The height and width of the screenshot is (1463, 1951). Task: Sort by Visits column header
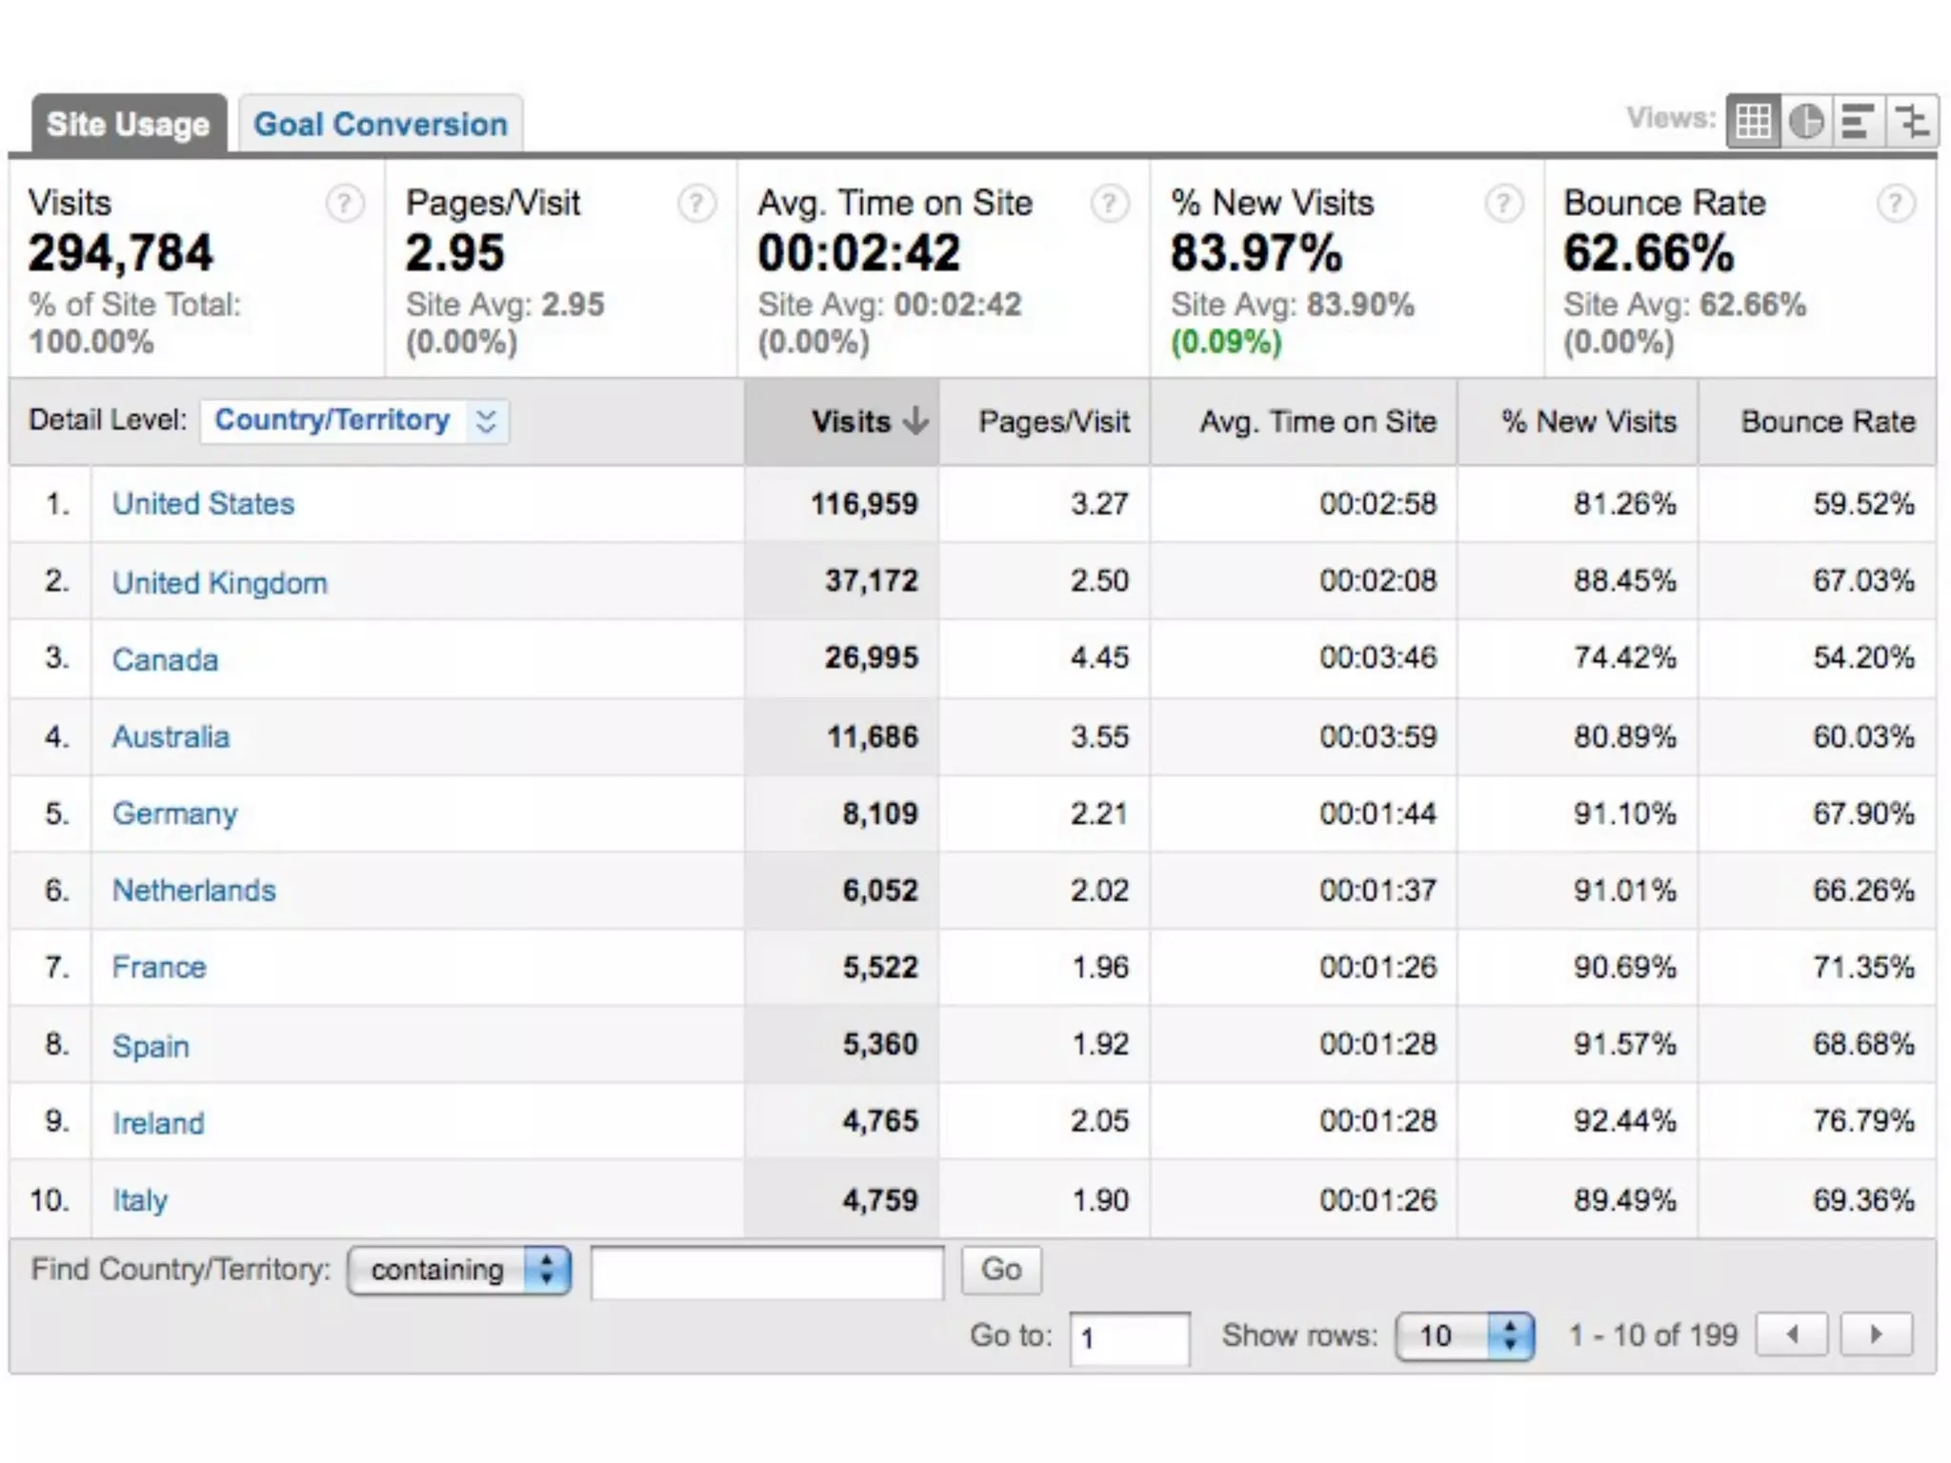click(x=851, y=422)
